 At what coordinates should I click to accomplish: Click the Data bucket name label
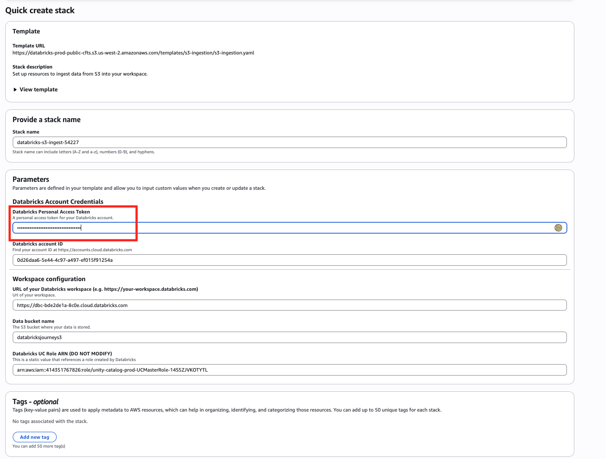[x=33, y=321]
